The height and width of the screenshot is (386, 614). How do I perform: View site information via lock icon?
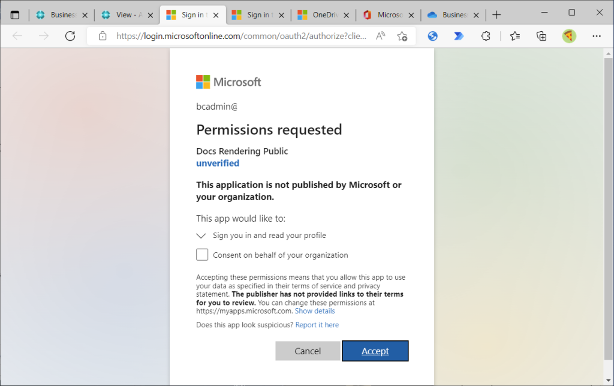pos(103,37)
